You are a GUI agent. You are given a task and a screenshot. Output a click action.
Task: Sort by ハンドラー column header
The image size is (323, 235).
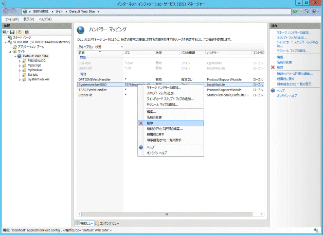click(228, 53)
